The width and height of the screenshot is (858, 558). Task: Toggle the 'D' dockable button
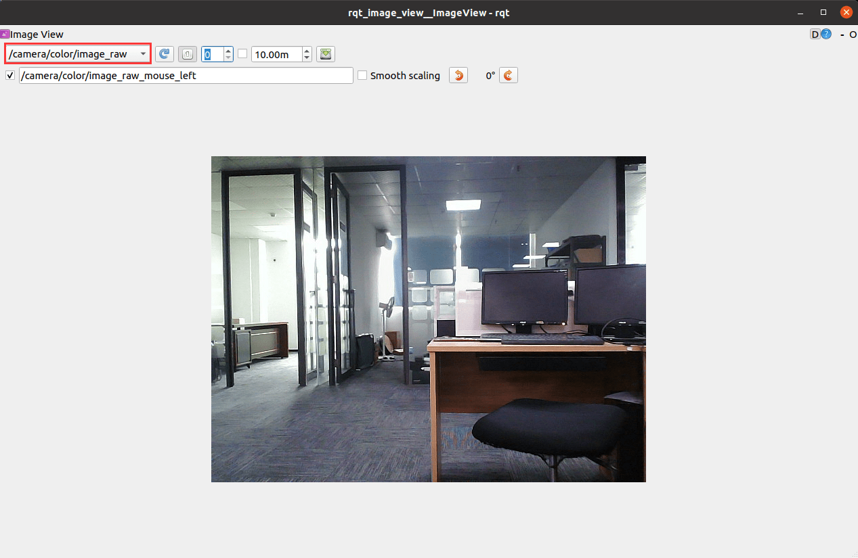(x=815, y=34)
